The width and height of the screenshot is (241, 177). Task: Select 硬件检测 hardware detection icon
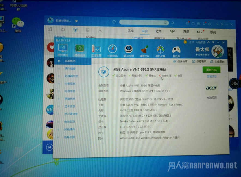79,50
